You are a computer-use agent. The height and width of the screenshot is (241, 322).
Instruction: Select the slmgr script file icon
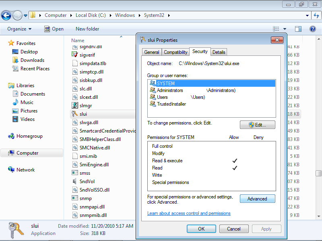(x=75, y=105)
